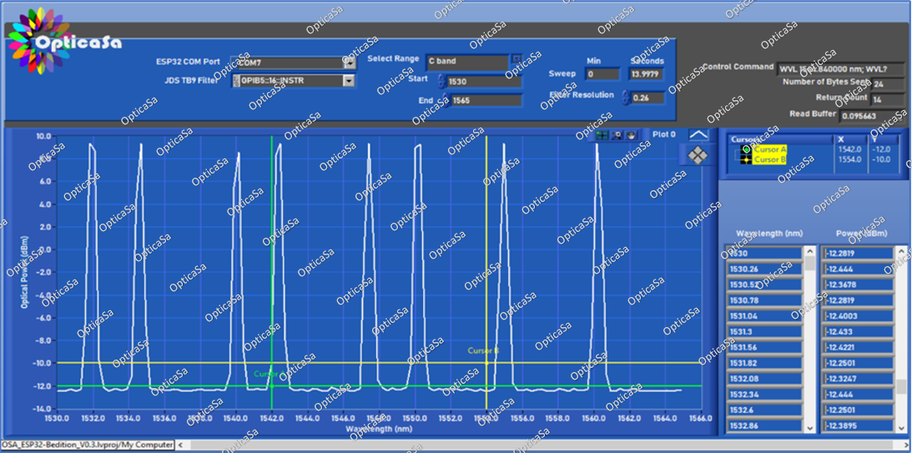This screenshot has width=912, height=453.
Task: Click the Number of Bytes Sent field
Action: point(888,84)
